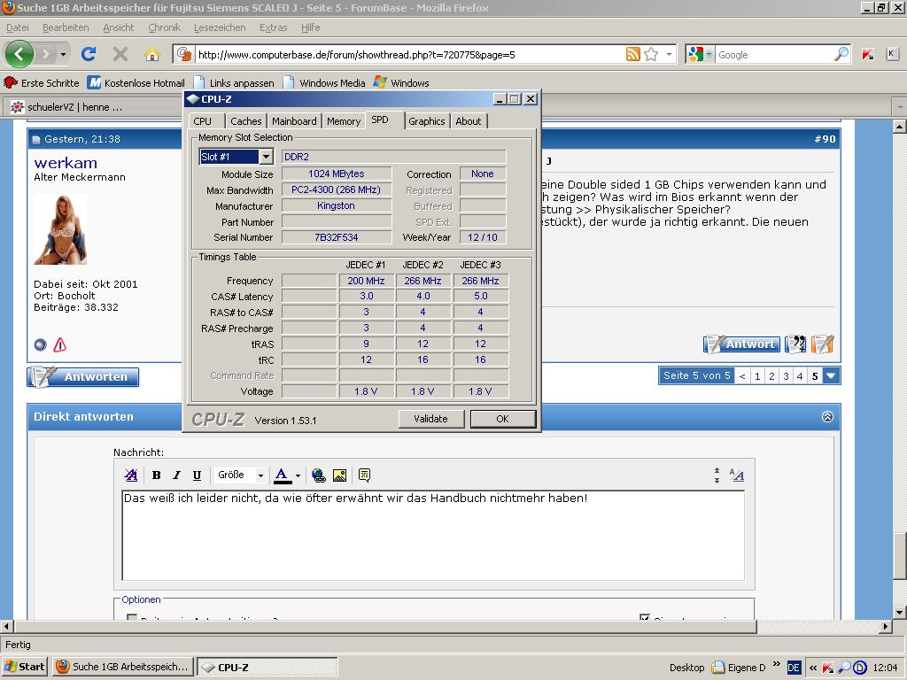Switch editor mode with A/A icon
The height and width of the screenshot is (680, 907).
[736, 475]
